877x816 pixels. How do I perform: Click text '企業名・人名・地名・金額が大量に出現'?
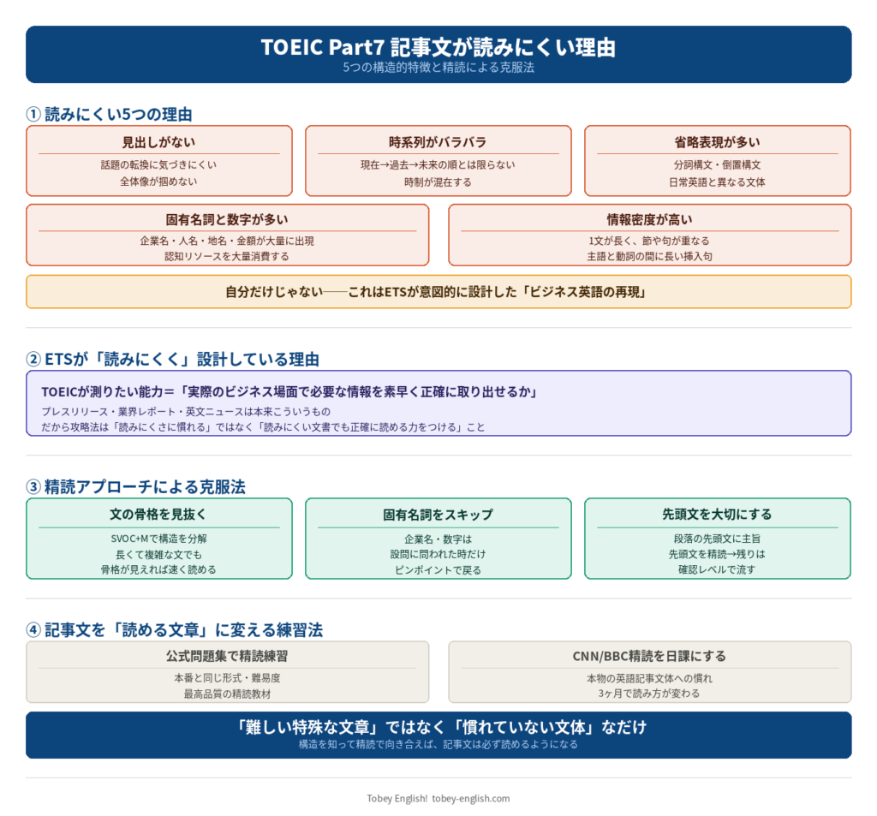click(x=227, y=241)
